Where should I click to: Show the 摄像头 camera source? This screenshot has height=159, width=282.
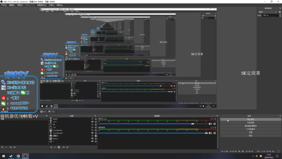pyautogui.click(x=92, y=136)
